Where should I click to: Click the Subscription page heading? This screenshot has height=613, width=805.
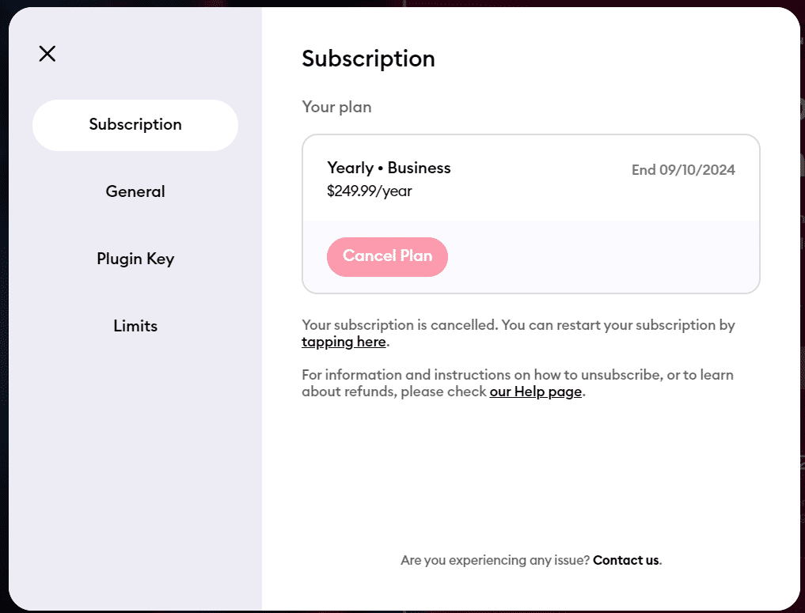tap(368, 59)
